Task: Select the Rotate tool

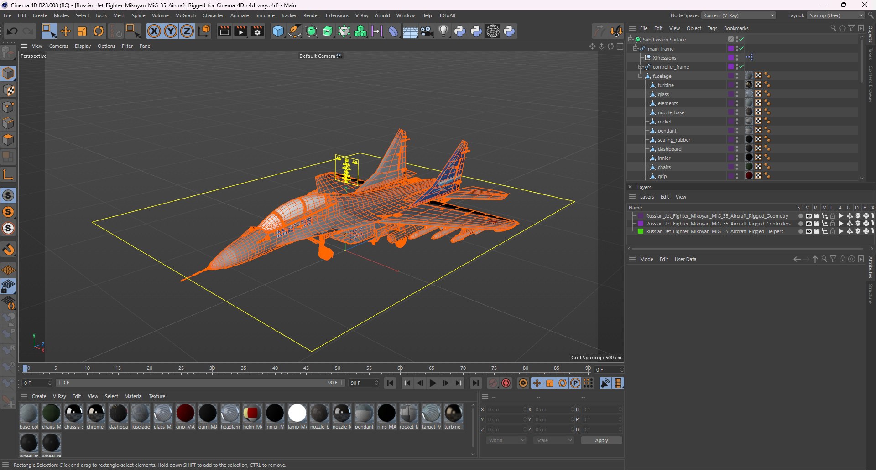Action: (99, 31)
